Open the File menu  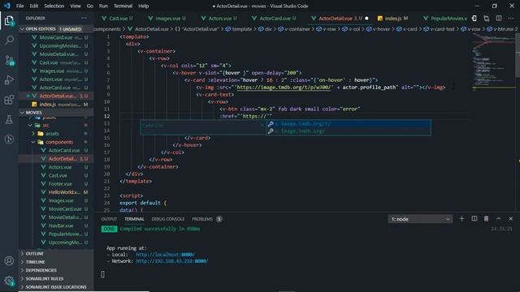19,6
